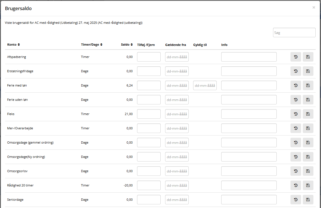This screenshot has width=321, height=208.
Task: Sort by Timer/Dage column header
Action: point(91,45)
